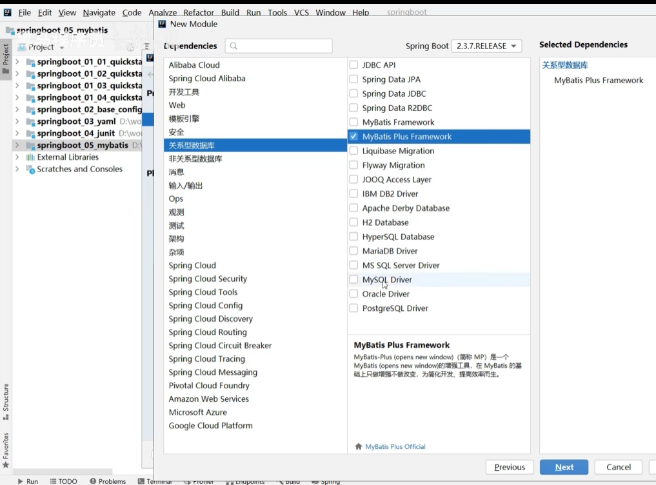
Task: Expand the springboot_02_base_config module node
Action: 17,109
